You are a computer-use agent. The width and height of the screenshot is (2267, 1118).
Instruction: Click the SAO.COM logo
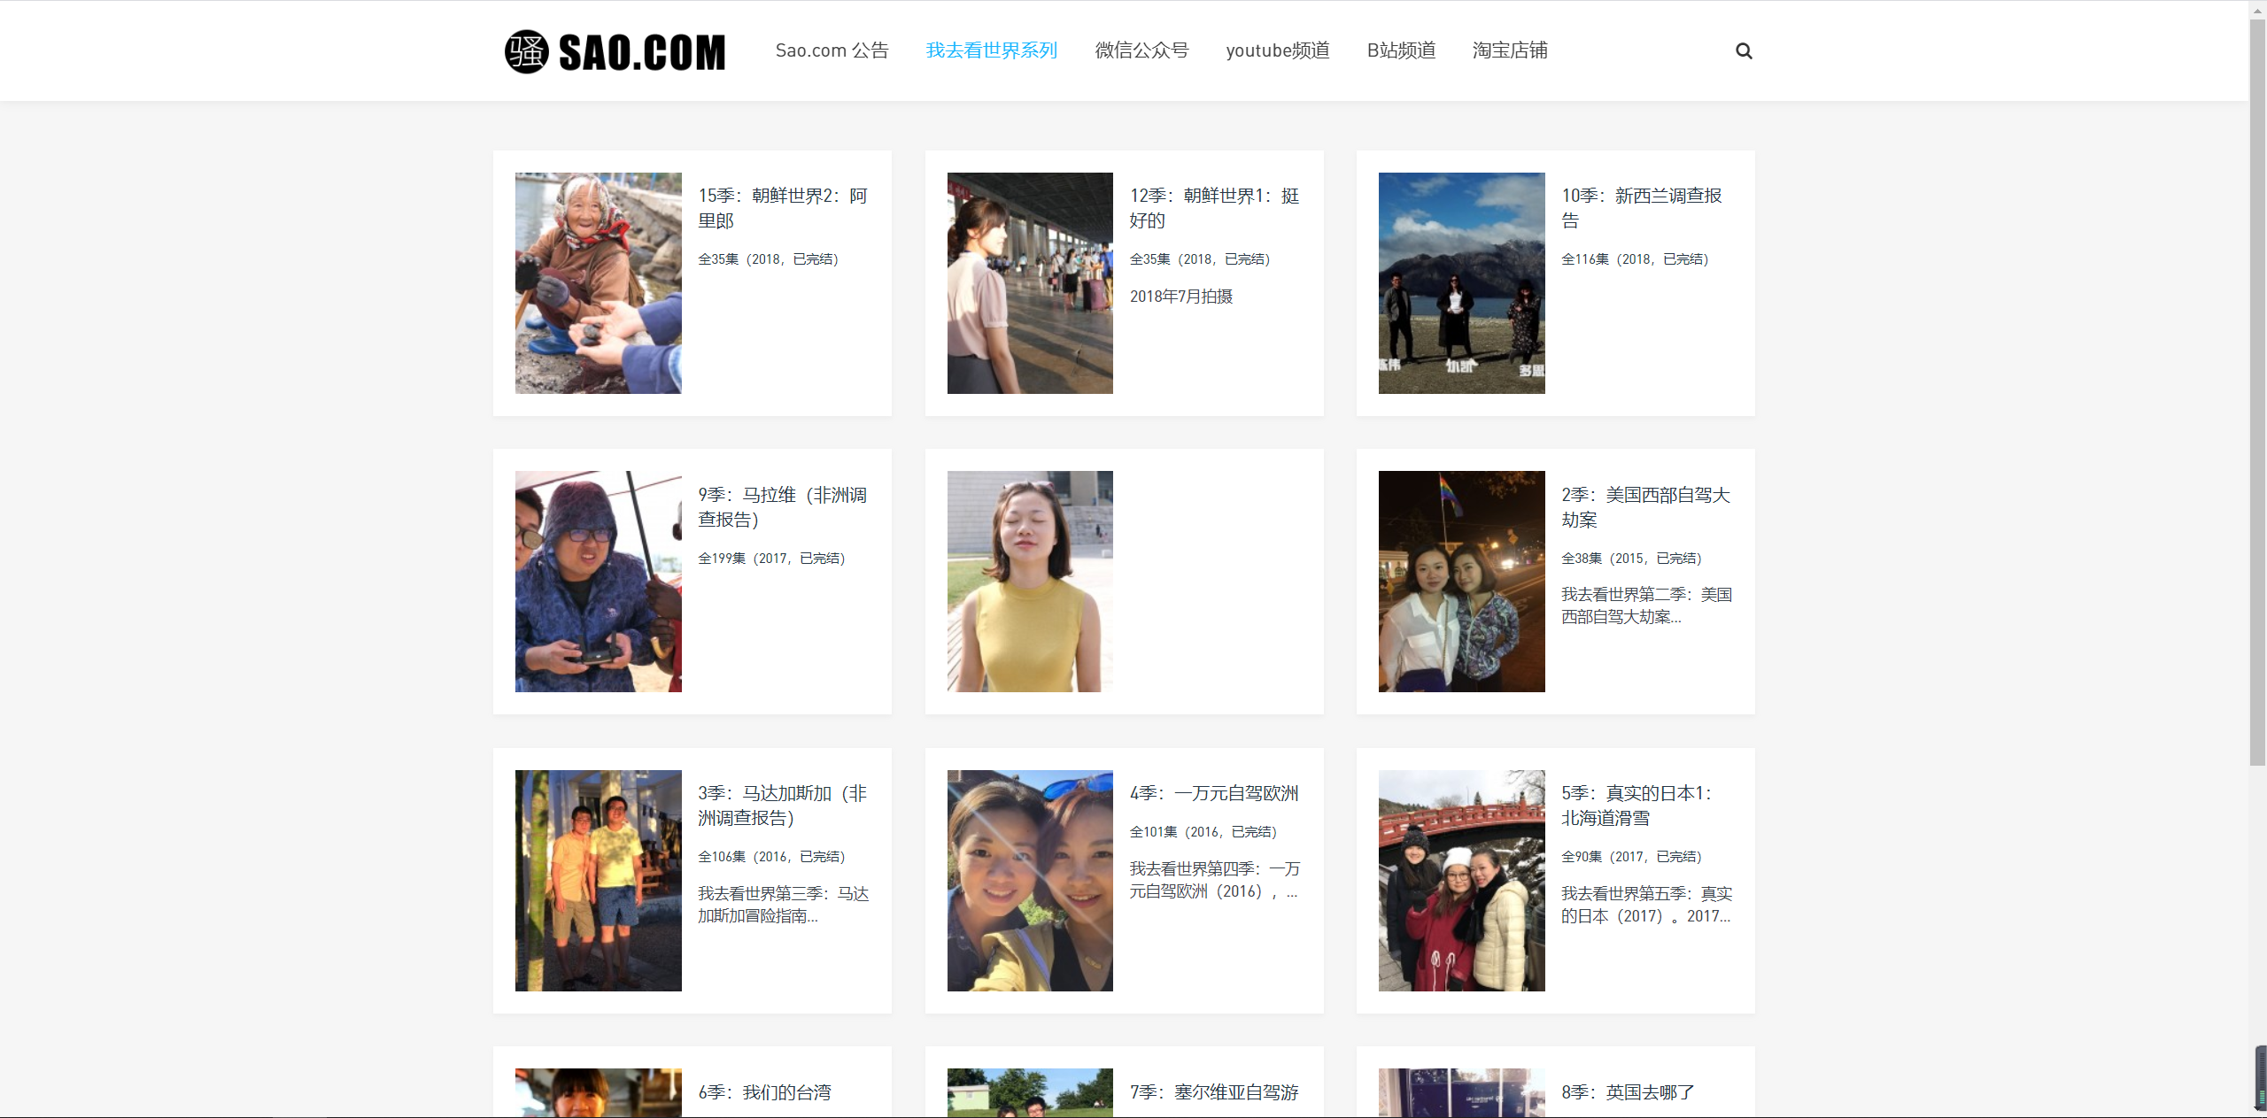tap(615, 51)
